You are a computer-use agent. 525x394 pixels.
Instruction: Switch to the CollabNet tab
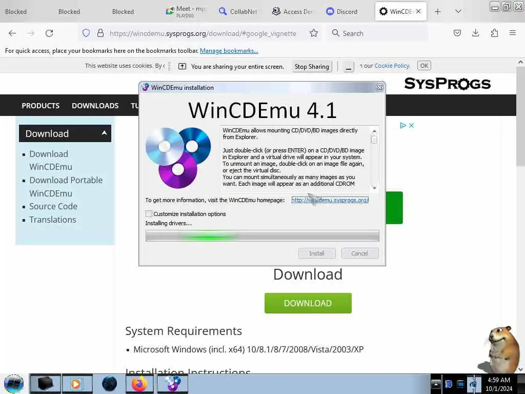(238, 11)
